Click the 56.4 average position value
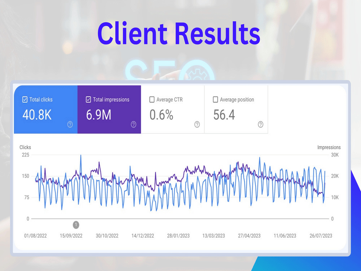Viewport: 361px width, 271px height. [x=224, y=115]
